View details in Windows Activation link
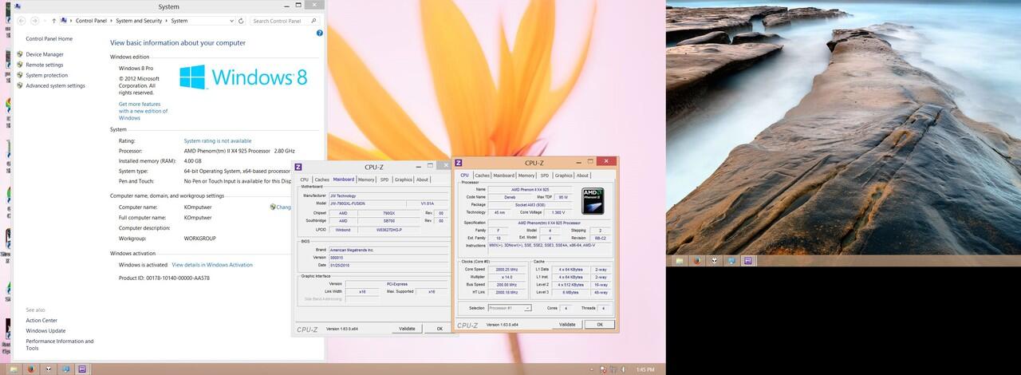This screenshot has width=1021, height=375. coord(212,264)
